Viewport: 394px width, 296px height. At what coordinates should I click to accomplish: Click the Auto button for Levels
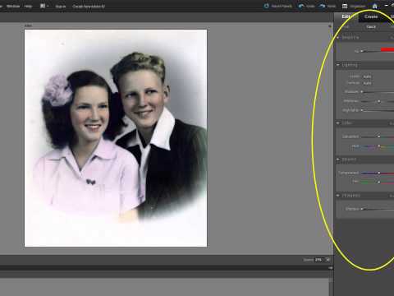coord(367,76)
